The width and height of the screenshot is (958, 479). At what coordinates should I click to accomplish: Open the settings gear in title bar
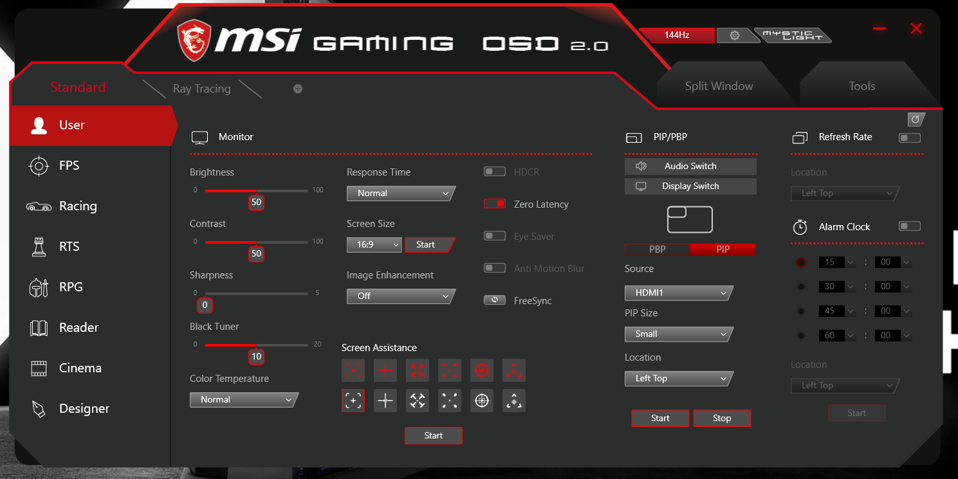pyautogui.click(x=735, y=35)
